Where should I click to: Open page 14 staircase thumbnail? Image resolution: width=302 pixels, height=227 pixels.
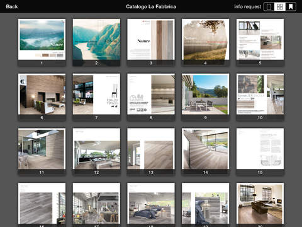click(206, 149)
